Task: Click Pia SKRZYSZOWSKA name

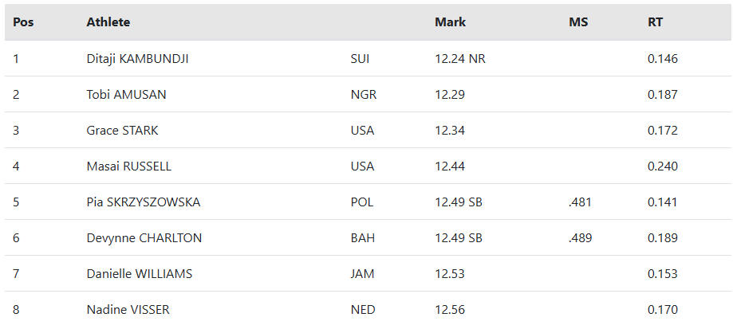Action: [x=144, y=202]
